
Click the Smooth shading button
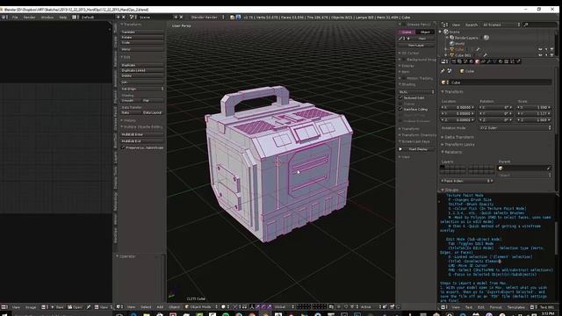pos(131,101)
